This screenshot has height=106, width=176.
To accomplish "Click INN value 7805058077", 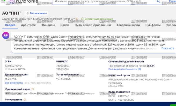I will (x=63, y=66).
